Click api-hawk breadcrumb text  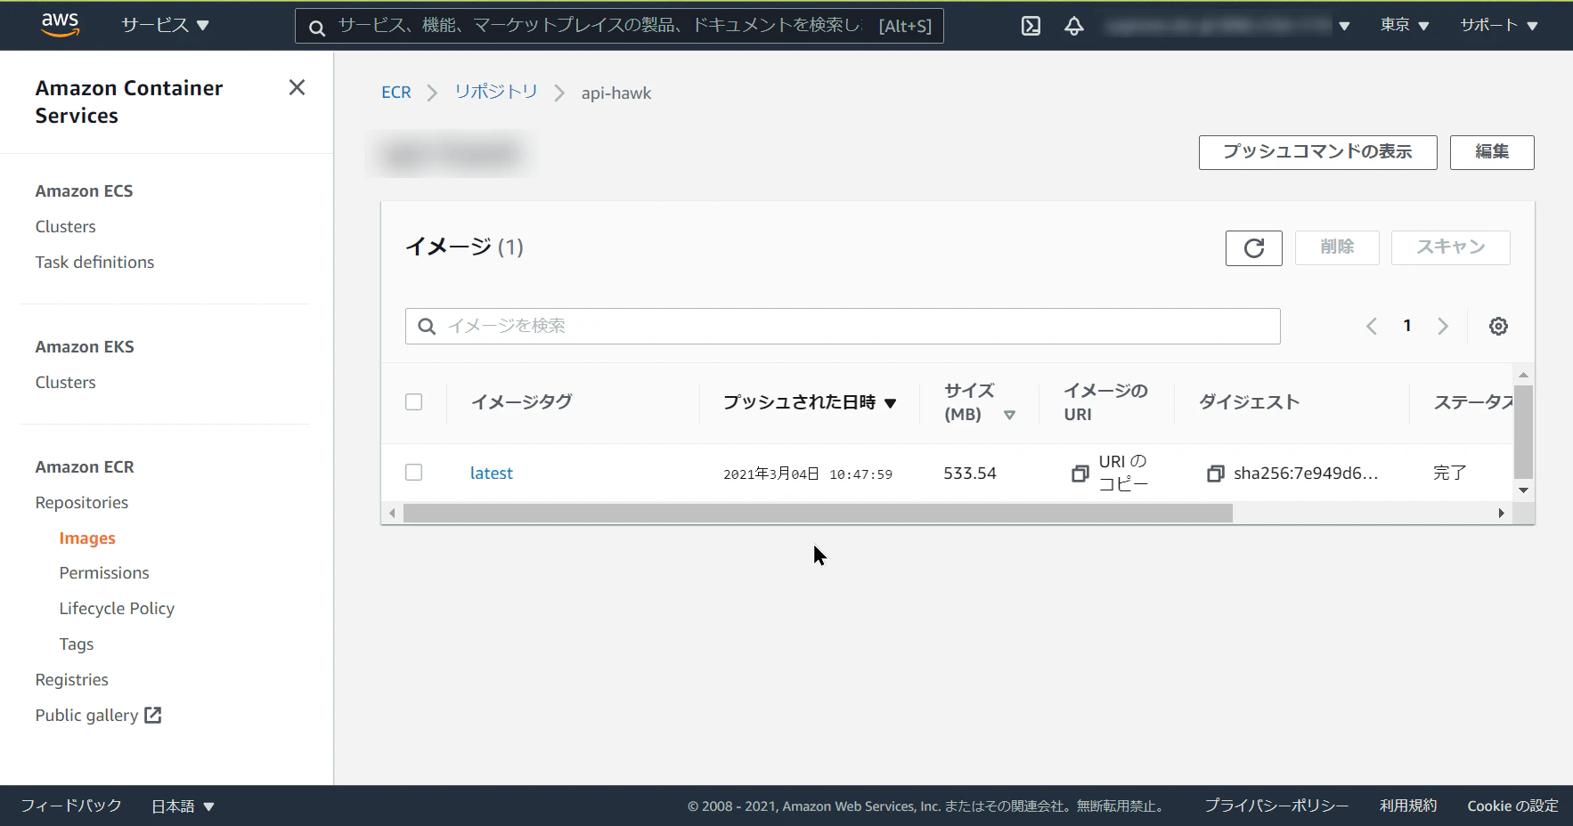(x=616, y=93)
